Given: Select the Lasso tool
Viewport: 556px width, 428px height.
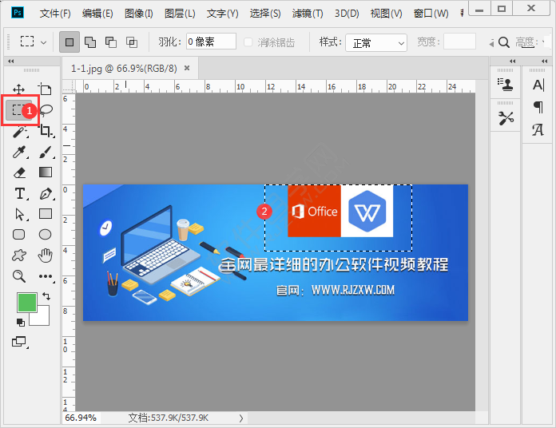Looking at the screenshot, I should click(46, 110).
